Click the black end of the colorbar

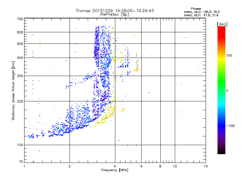221,152
